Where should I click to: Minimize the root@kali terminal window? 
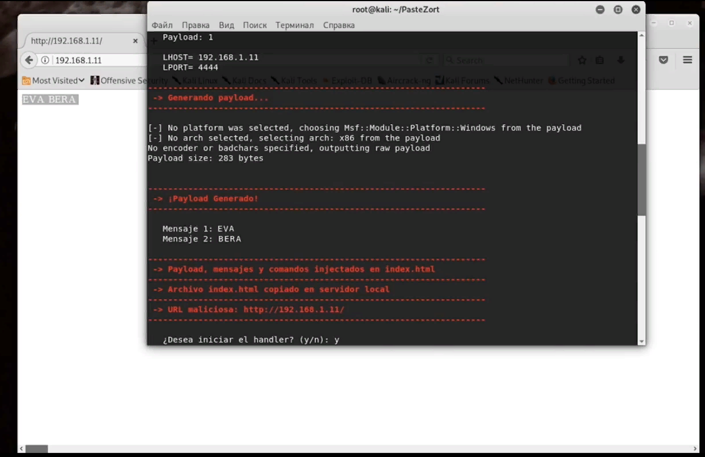(x=600, y=9)
